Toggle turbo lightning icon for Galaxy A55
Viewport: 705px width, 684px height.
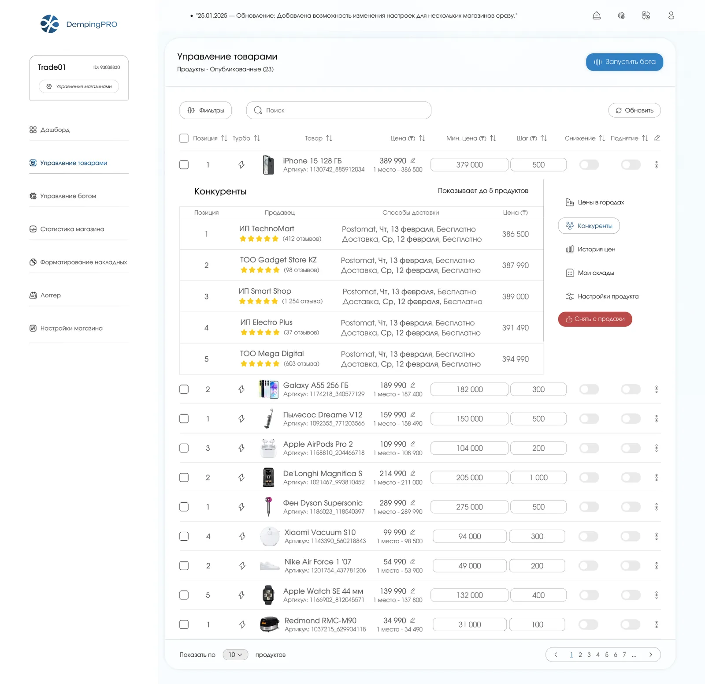tap(241, 389)
